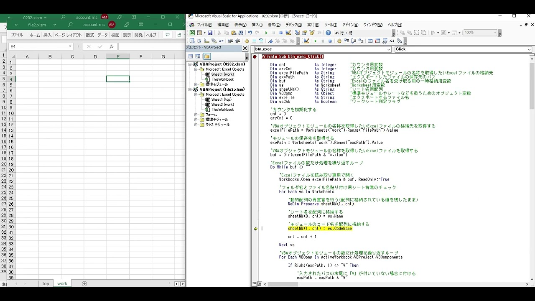Toggle Folders icon in Project panel
The width and height of the screenshot is (535, 301).
click(x=207, y=56)
